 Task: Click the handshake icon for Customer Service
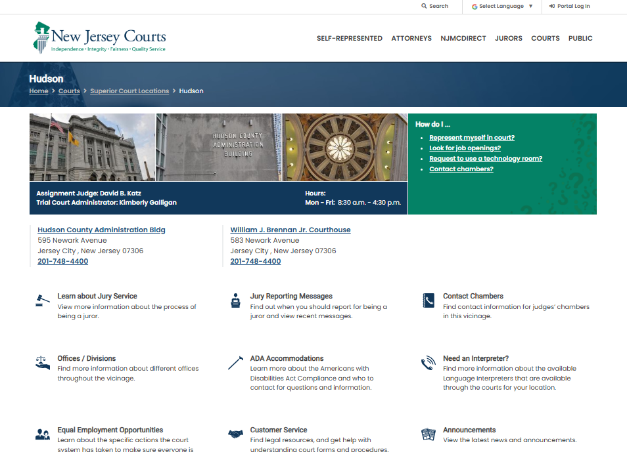[235, 434]
